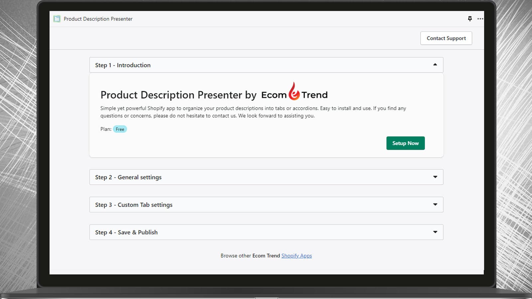532x299 pixels.
Task: Click the chevron on Step 2 header
Action: [x=435, y=177]
